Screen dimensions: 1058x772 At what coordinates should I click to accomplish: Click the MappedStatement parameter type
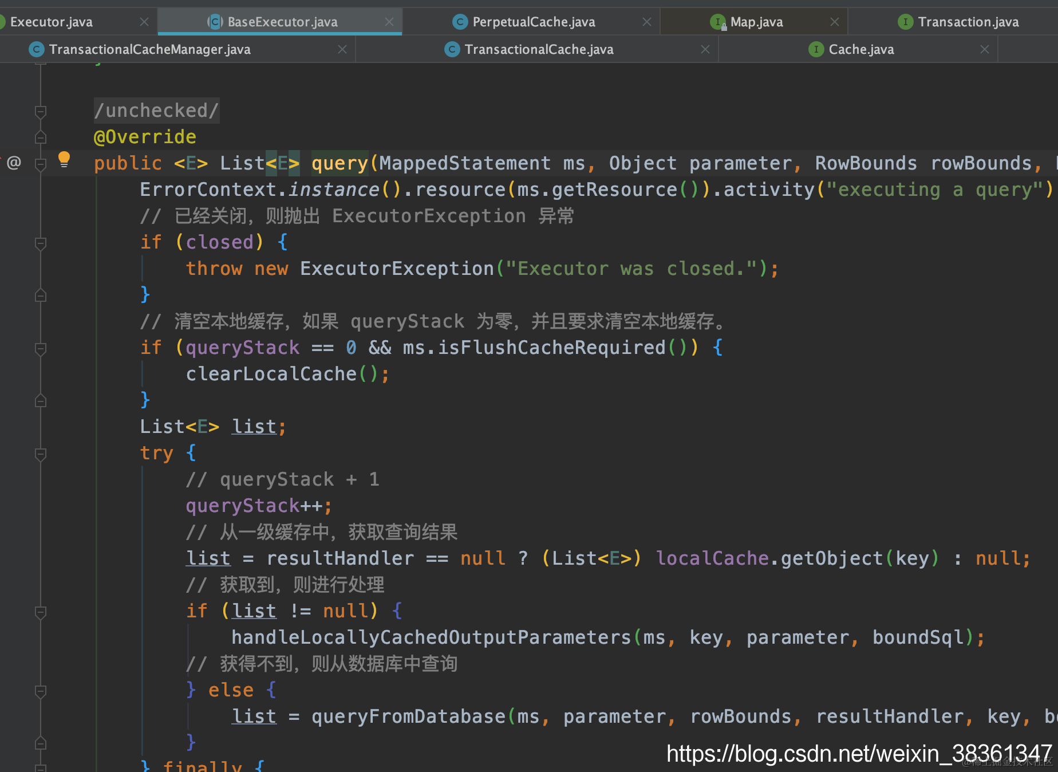tap(465, 163)
